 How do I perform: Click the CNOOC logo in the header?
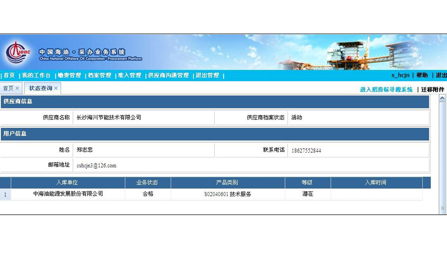pos(18,53)
